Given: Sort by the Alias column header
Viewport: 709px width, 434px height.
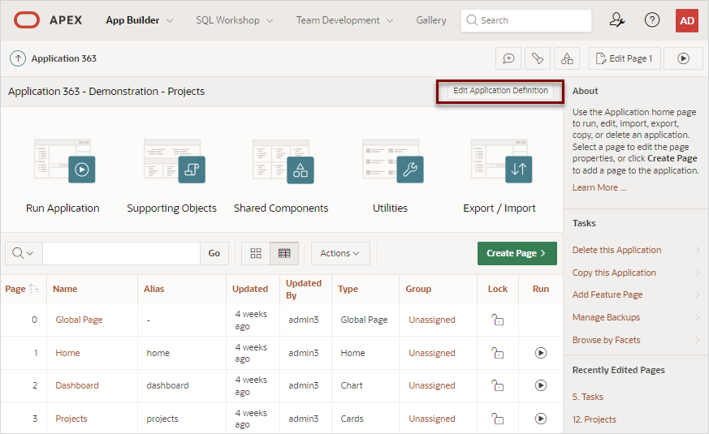Looking at the screenshot, I should (153, 289).
